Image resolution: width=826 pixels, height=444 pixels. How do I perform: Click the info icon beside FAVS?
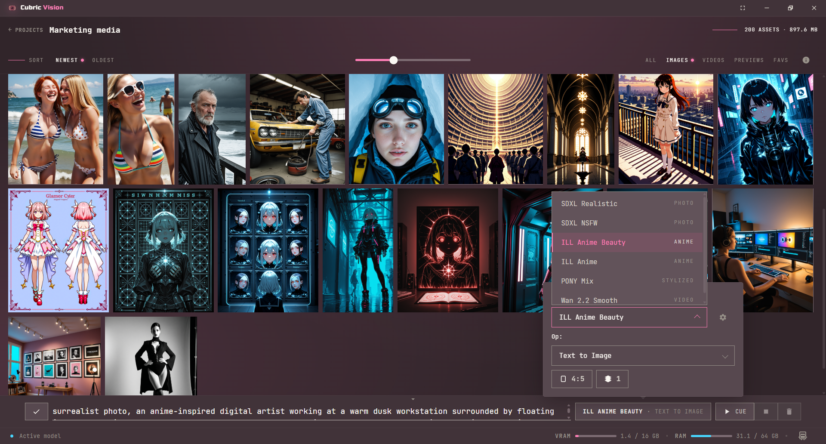[x=806, y=60]
